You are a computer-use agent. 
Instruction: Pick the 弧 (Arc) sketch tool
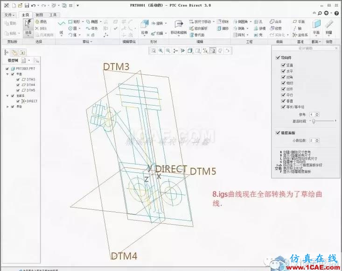click(x=73, y=35)
